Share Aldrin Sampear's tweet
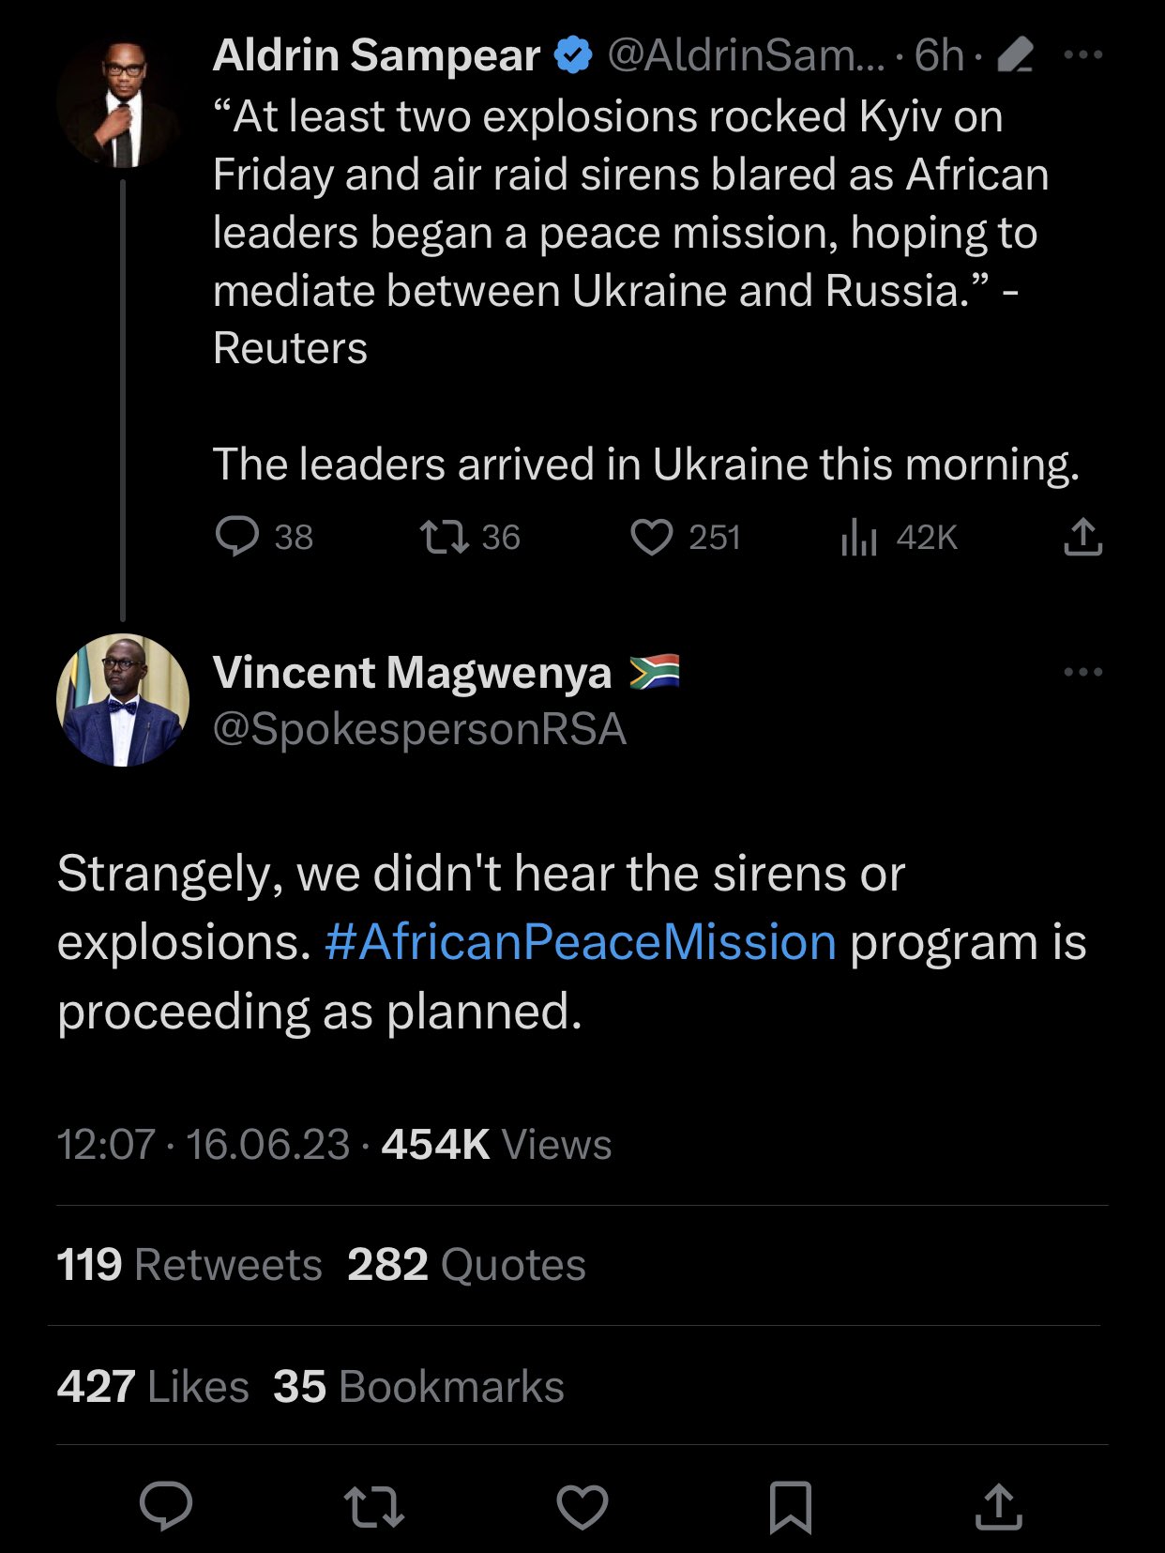 coord(1082,537)
